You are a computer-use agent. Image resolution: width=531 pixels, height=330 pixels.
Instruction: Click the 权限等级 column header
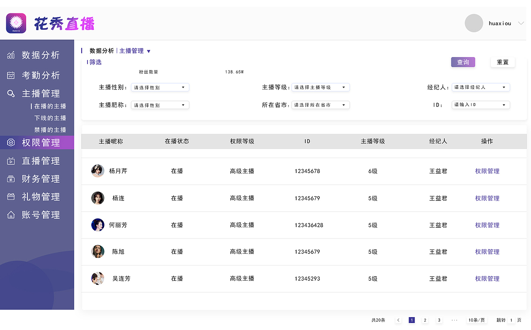(x=242, y=141)
